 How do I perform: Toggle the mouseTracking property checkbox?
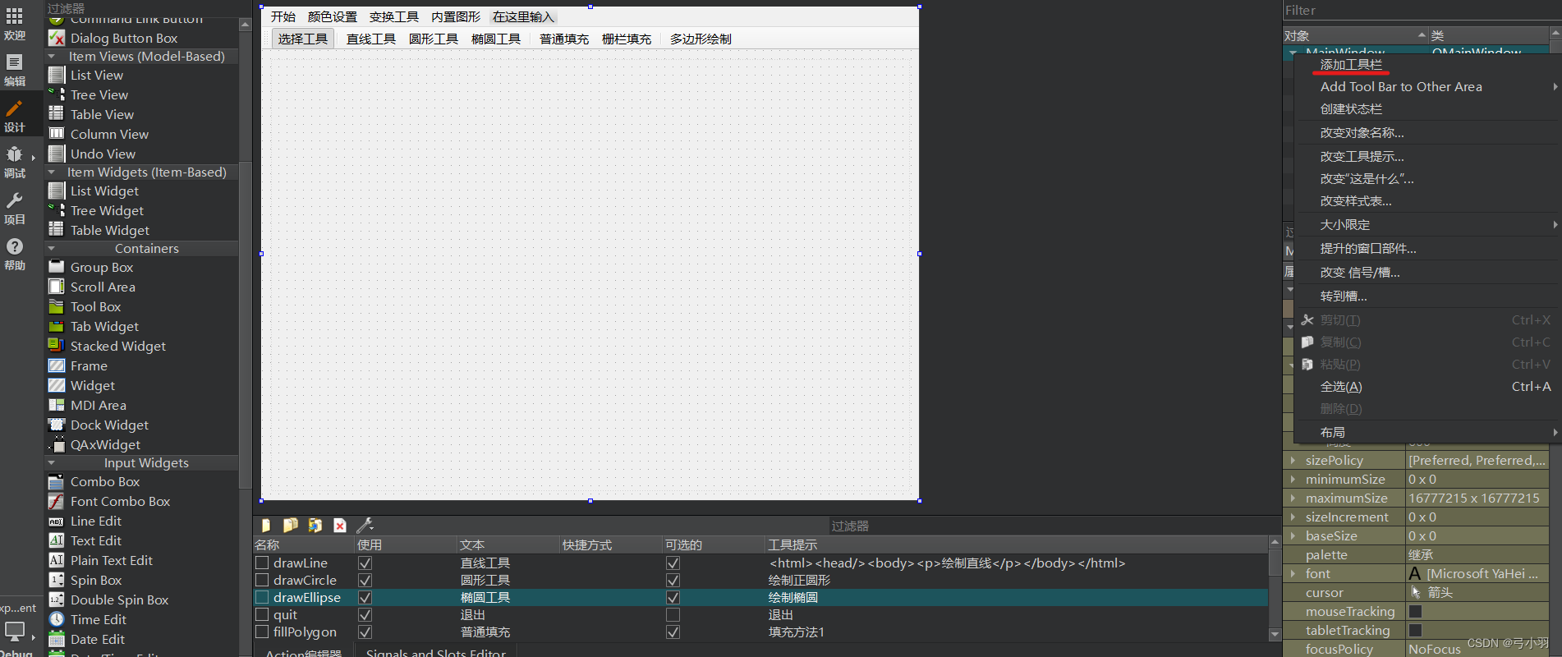[x=1415, y=611]
